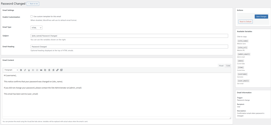Viewport: 271px width, 125px height.
Task: Click the 'Email Content' section heading
Action: 8,60
